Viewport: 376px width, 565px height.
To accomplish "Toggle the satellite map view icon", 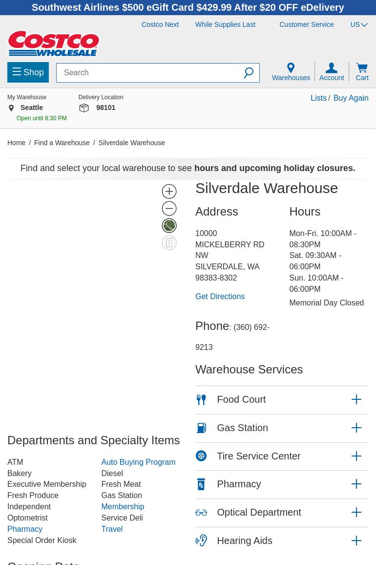I will tap(169, 225).
